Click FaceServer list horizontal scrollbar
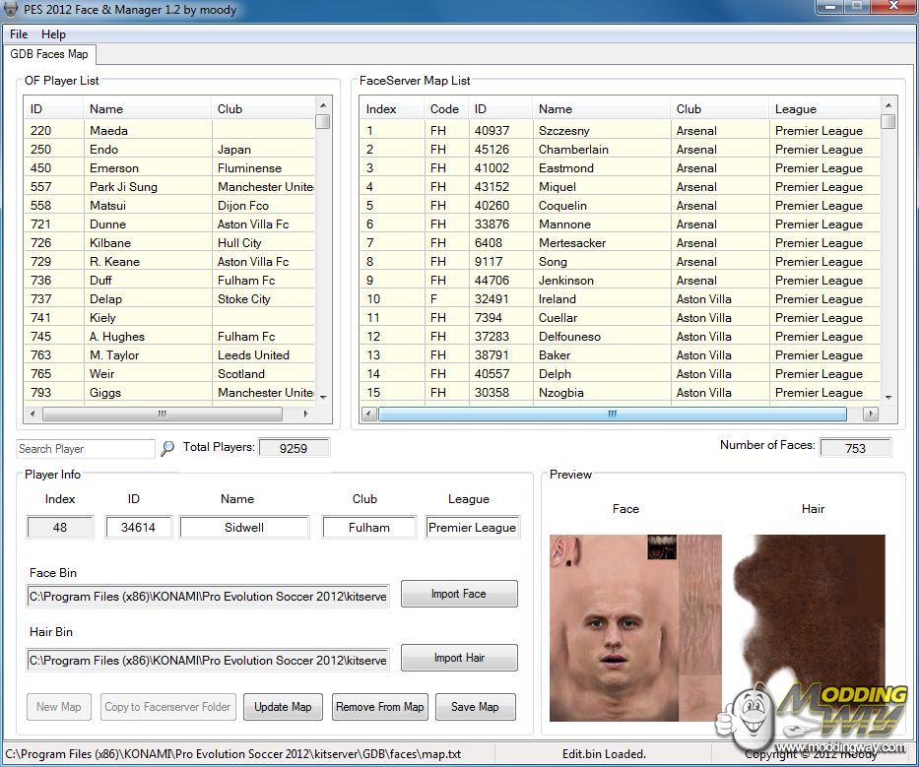The height and width of the screenshot is (767, 919). 611,415
